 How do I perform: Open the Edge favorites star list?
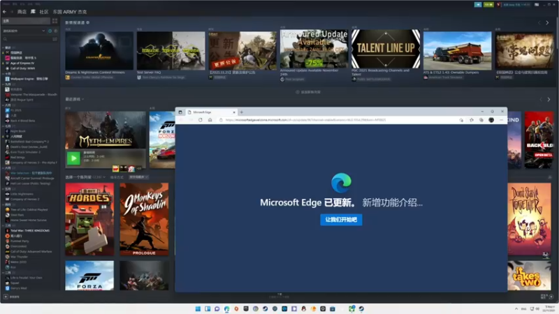click(471, 120)
